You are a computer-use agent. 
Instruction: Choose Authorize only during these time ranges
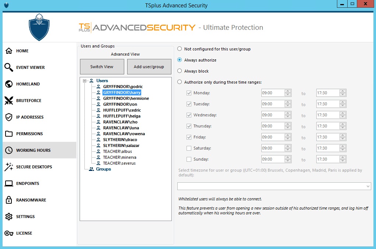coord(180,82)
